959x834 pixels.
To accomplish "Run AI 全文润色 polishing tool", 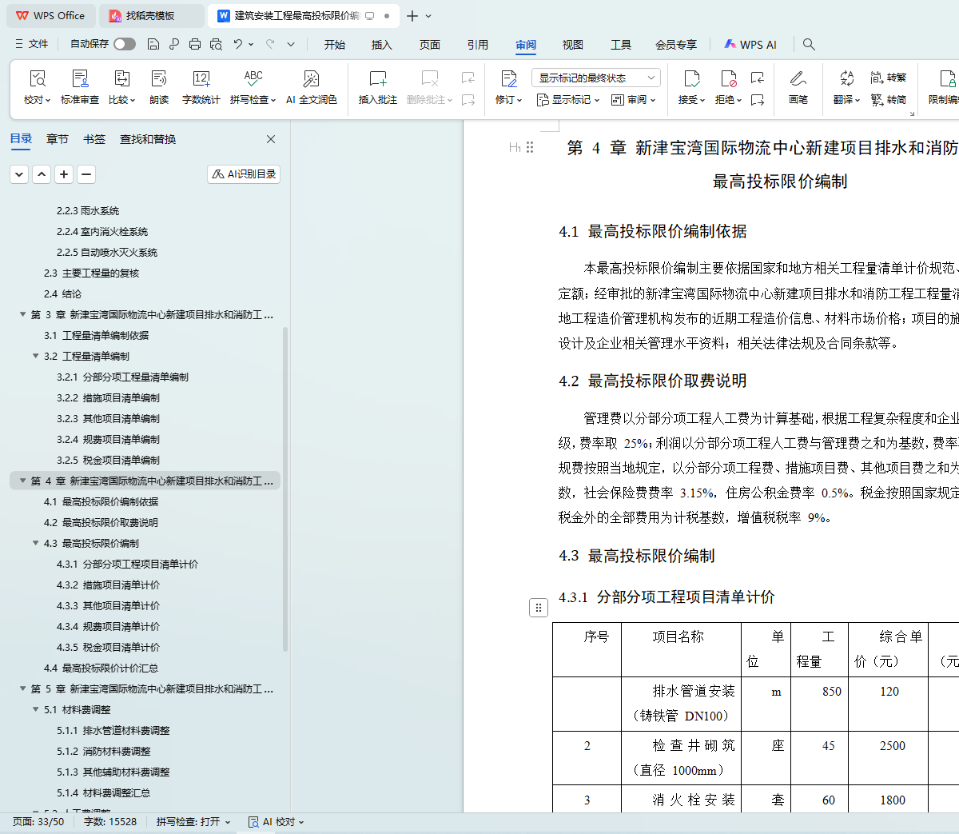I will click(x=311, y=79).
